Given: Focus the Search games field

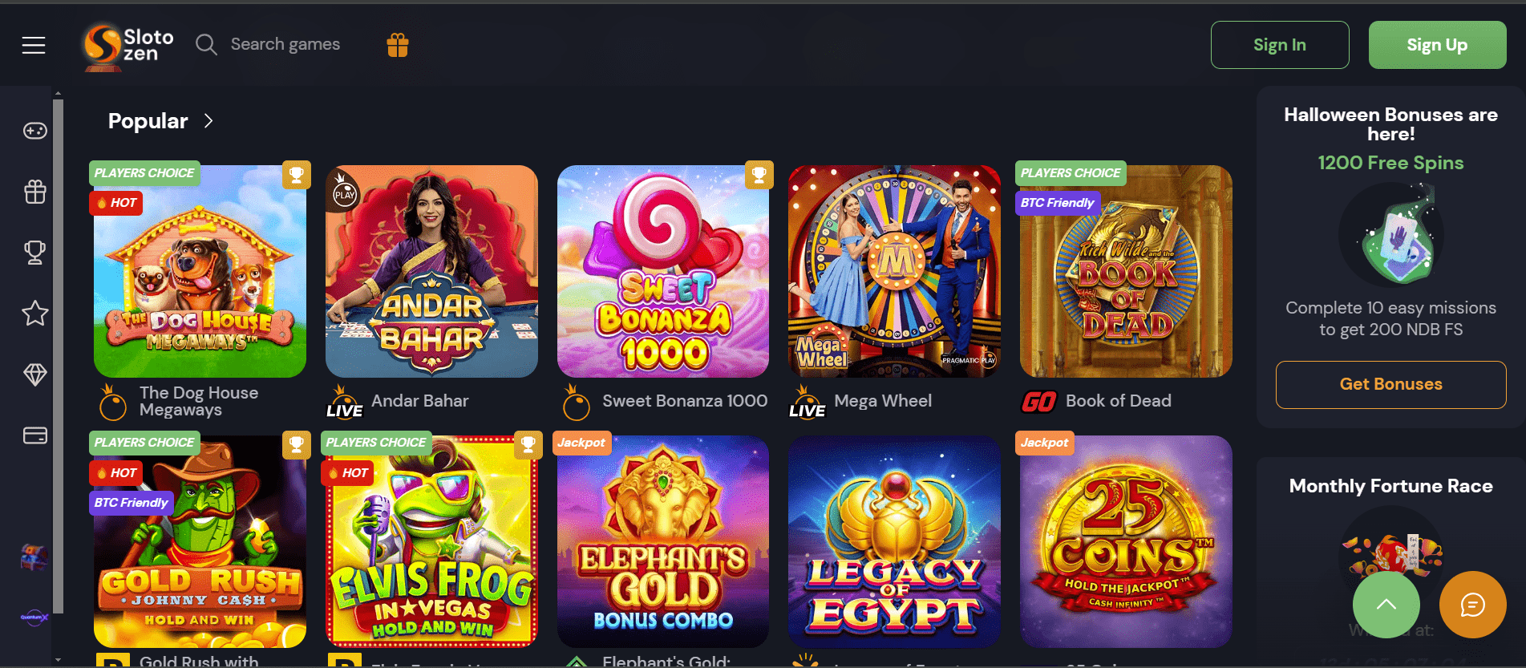Looking at the screenshot, I should [285, 44].
